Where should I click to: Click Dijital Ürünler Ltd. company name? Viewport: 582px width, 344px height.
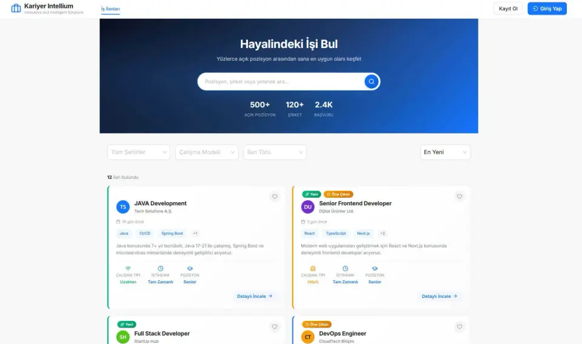[336, 211]
